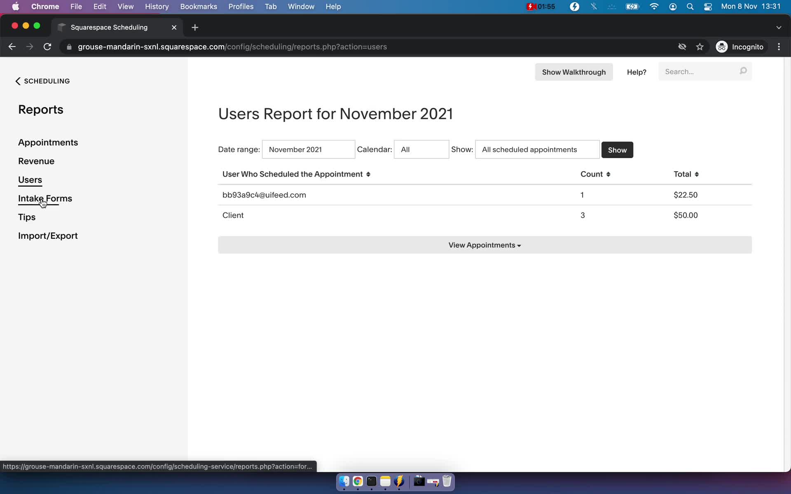Sort by User Who Scheduled the Appointment arrows

click(368, 174)
